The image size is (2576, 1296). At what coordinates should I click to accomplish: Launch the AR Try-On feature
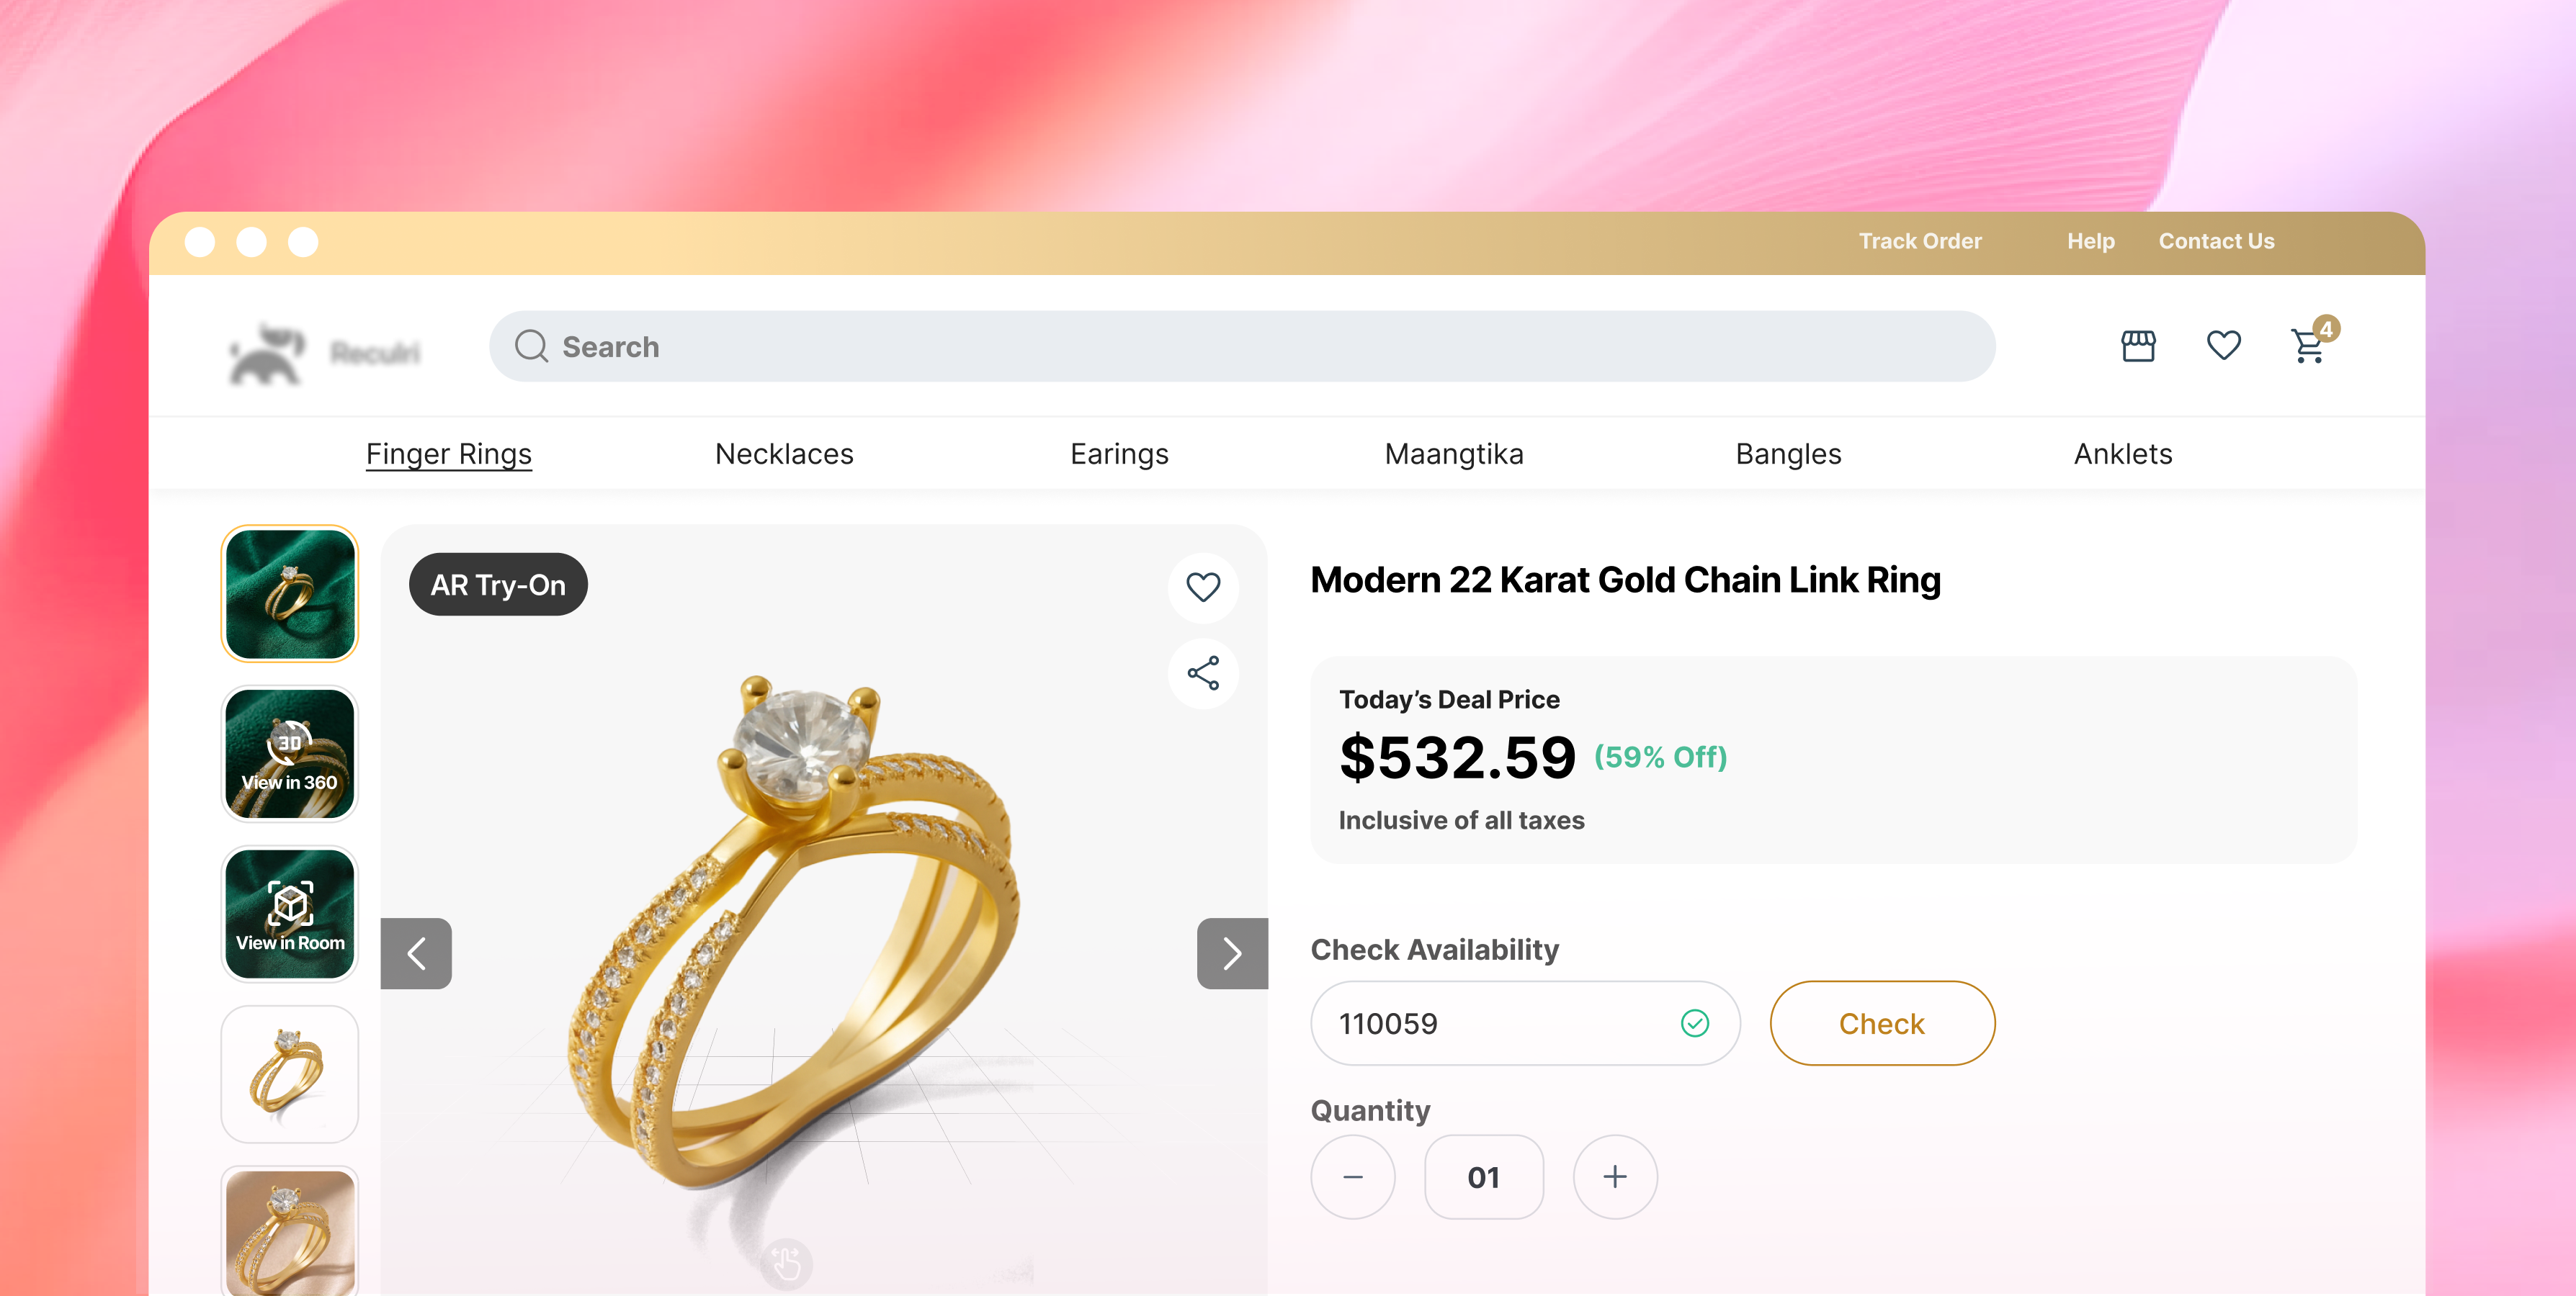pos(498,585)
